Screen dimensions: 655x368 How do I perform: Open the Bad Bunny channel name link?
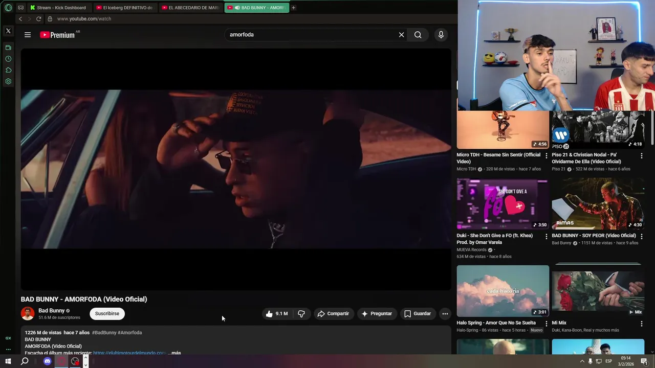[51, 311]
